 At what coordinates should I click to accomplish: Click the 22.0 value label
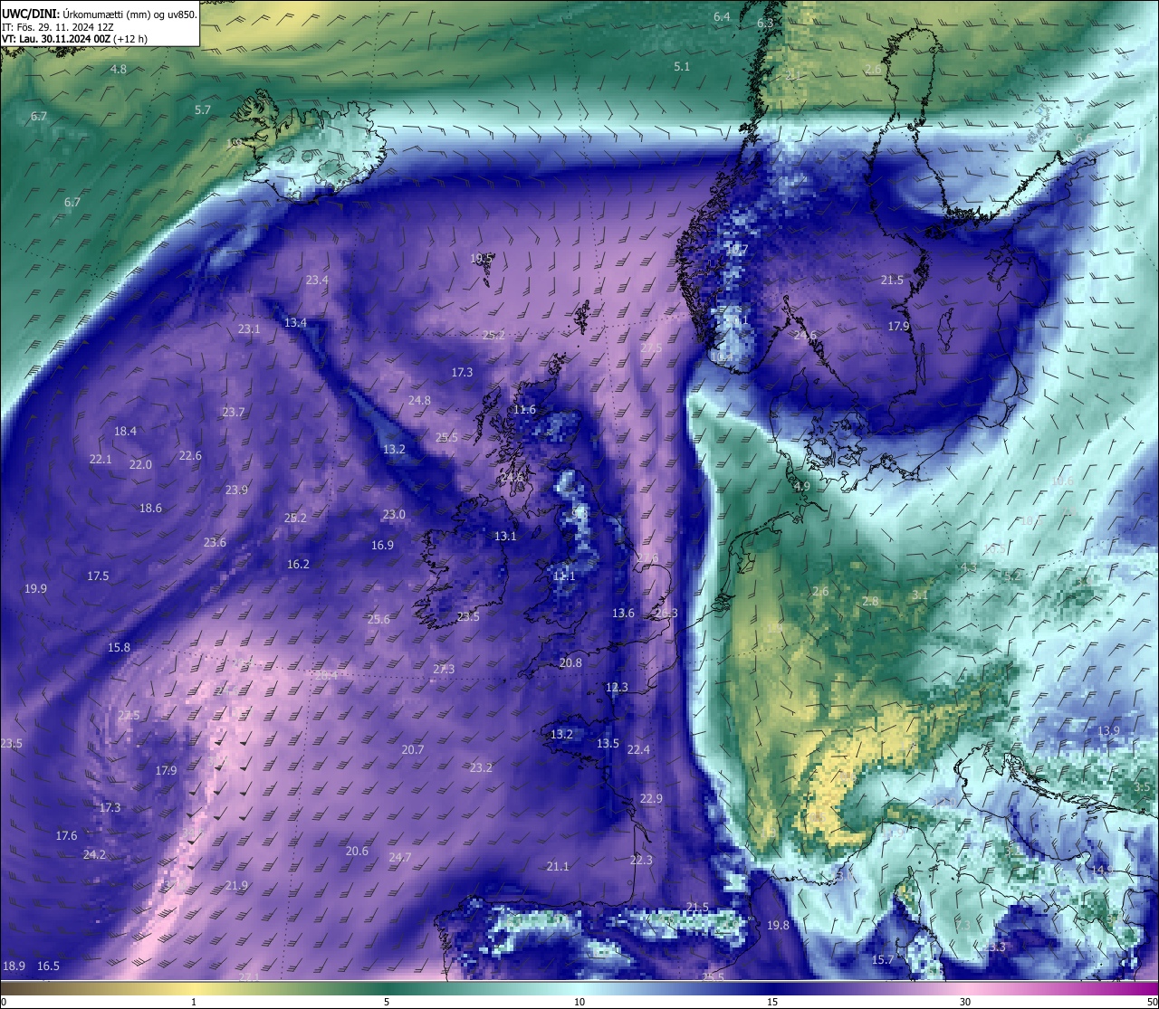point(140,465)
